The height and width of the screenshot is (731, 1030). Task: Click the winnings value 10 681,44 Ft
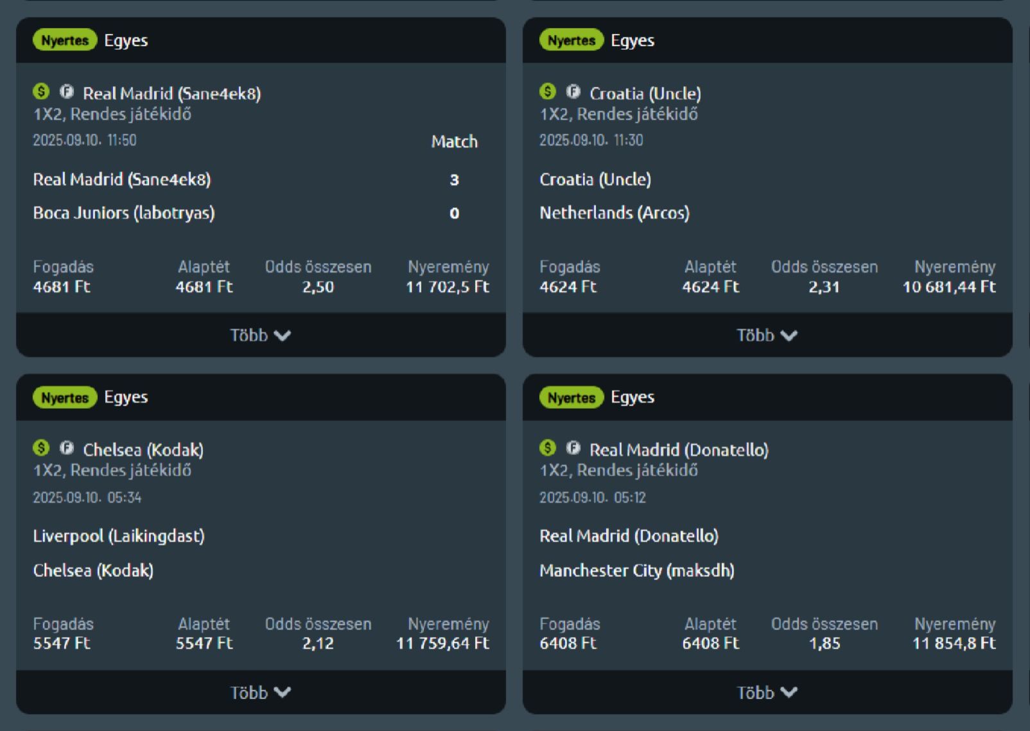[949, 287]
